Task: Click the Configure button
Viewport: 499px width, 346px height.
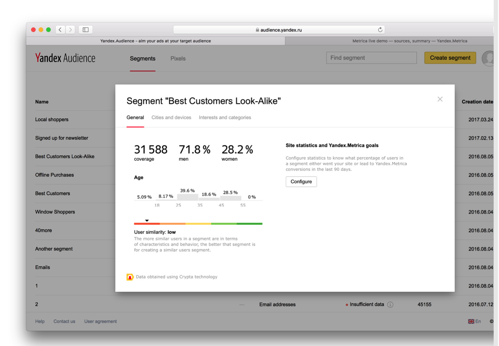Action: click(301, 182)
